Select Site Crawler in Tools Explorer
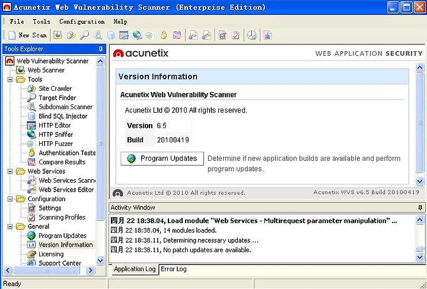 (x=55, y=88)
